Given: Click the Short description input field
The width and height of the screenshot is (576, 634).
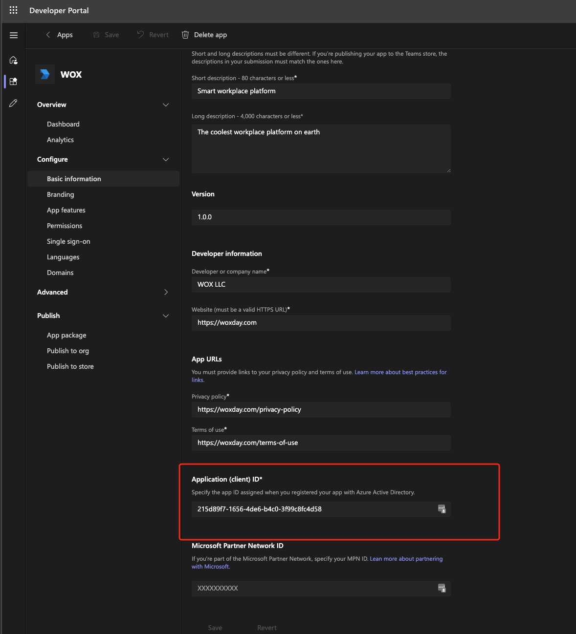Looking at the screenshot, I should click(x=321, y=91).
